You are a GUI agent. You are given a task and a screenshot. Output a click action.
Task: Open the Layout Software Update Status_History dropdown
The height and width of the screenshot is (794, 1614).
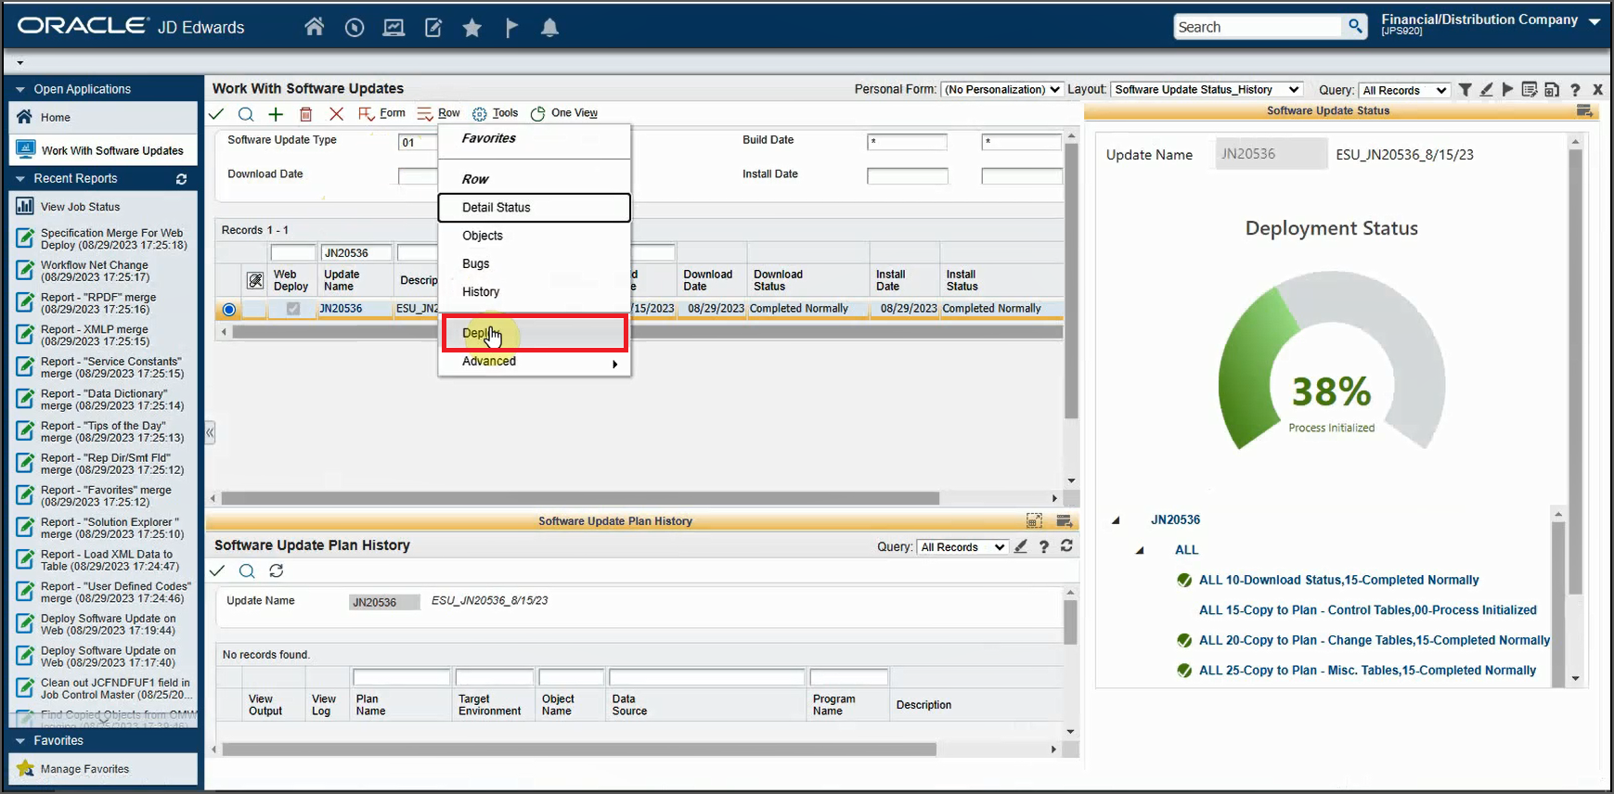pyautogui.click(x=1207, y=90)
